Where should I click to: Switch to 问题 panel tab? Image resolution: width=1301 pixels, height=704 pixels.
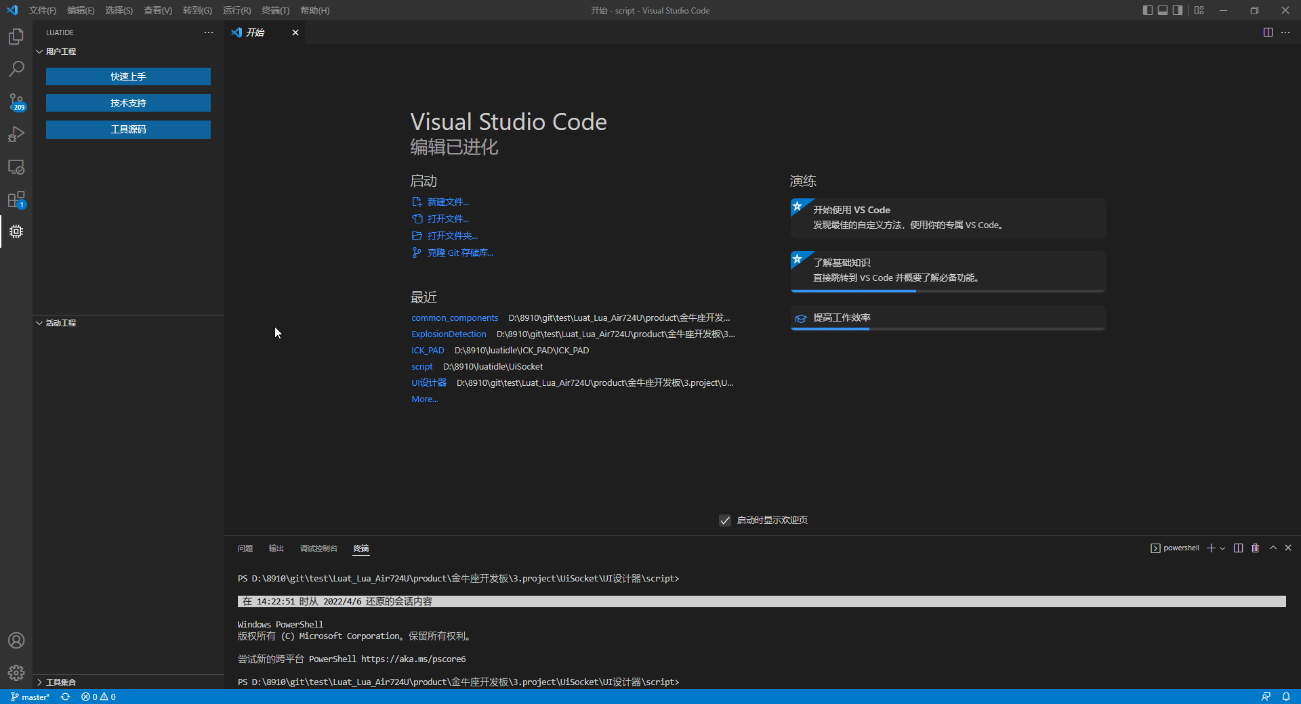point(245,548)
